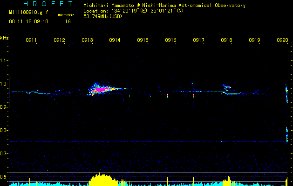
Task: Click the 53.749MHz(USB) frequency text
Action: [103, 16]
